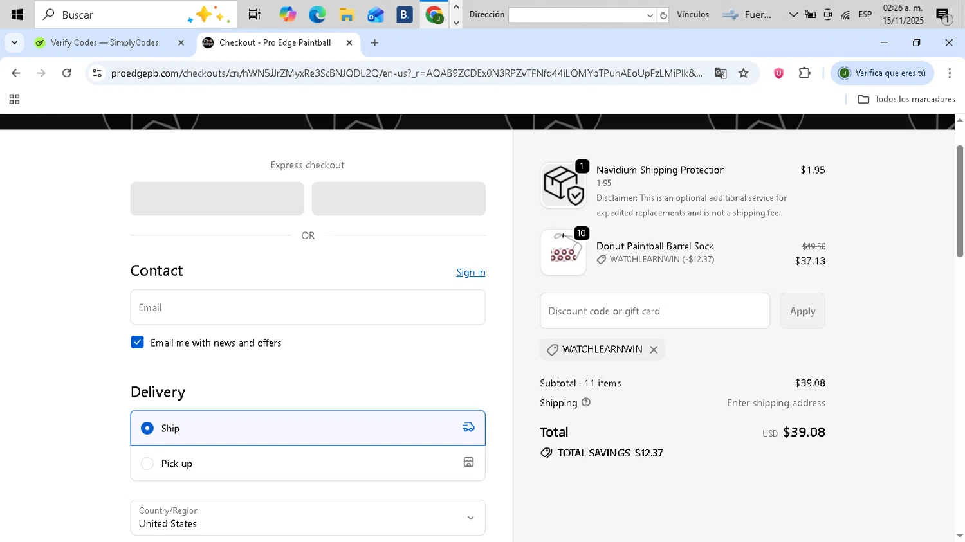The width and height of the screenshot is (965, 542).
Task: Translate this page icon
Action: coord(721,73)
